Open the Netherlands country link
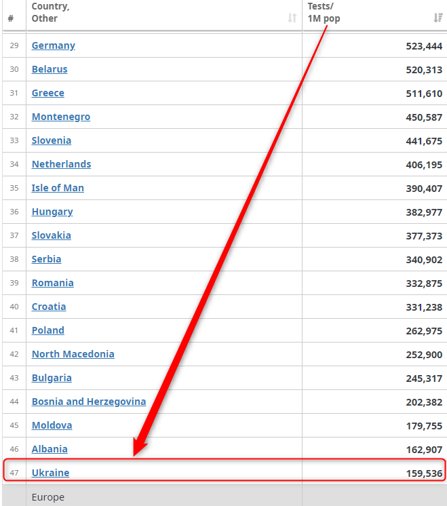Screen dimensions: 447x506 [61, 164]
